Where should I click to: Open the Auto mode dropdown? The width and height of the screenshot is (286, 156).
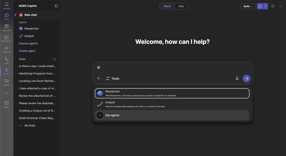(x=248, y=6)
